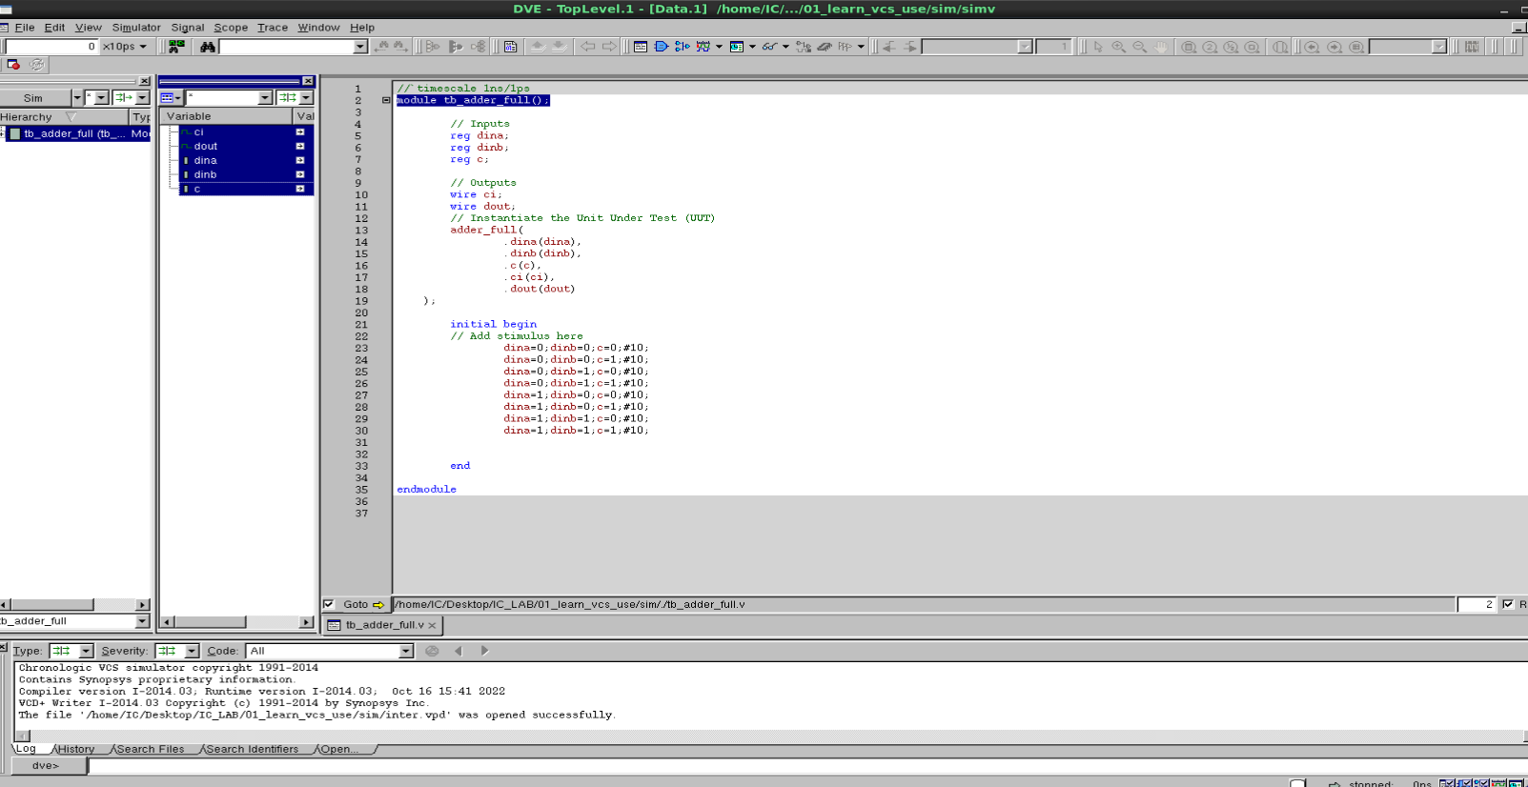Click the zoom out magnifier icon
The height and width of the screenshot is (787, 1528).
(x=1140, y=47)
